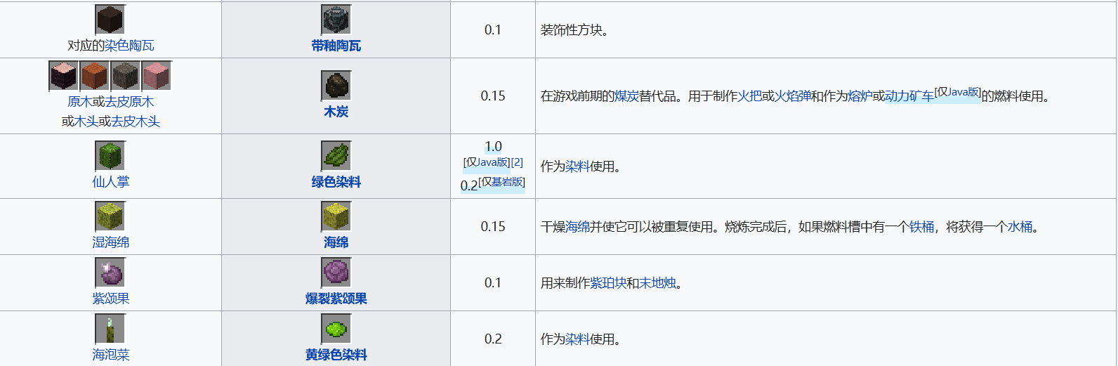Click the cactus block icon
The height and width of the screenshot is (366, 1118).
click(110, 156)
